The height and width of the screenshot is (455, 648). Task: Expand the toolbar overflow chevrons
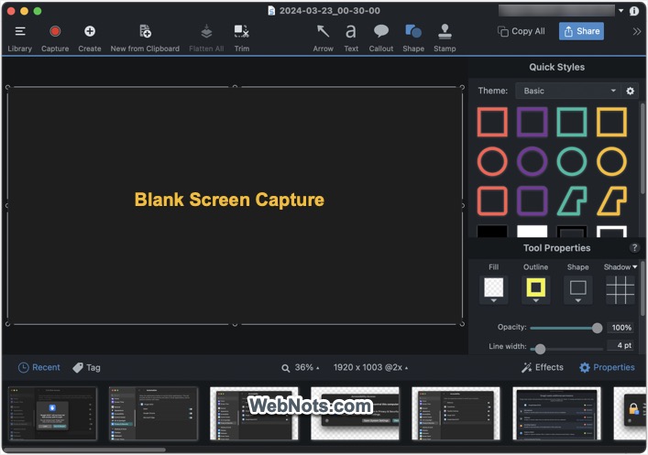637,31
